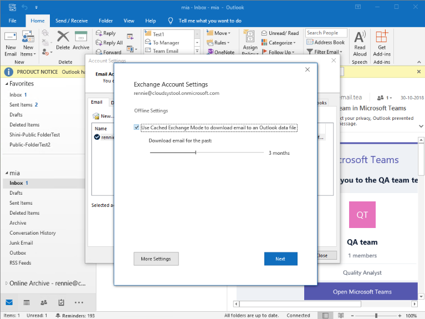Image resolution: width=425 pixels, height=319 pixels.
Task: Switch to the Home tab
Action: [x=38, y=21]
